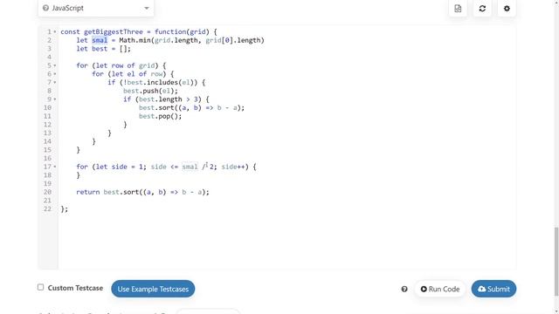
Task: Toggle the Custom Testcase checkbox
Action: [41, 287]
